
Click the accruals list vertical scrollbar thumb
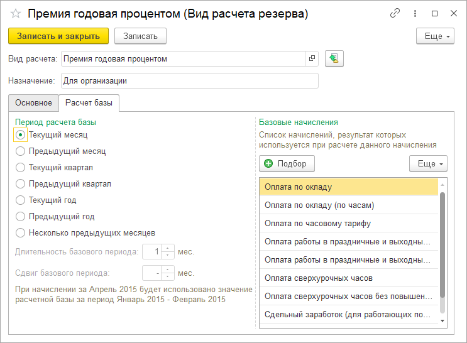[442, 245]
